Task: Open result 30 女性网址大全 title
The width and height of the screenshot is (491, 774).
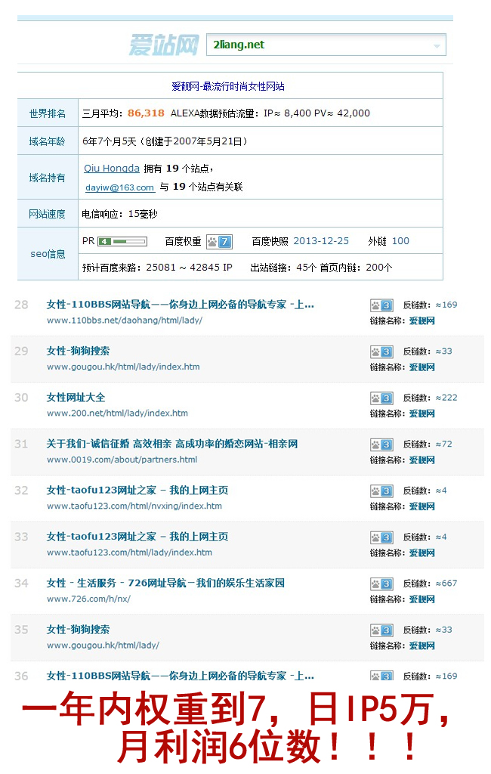Action: click(76, 398)
